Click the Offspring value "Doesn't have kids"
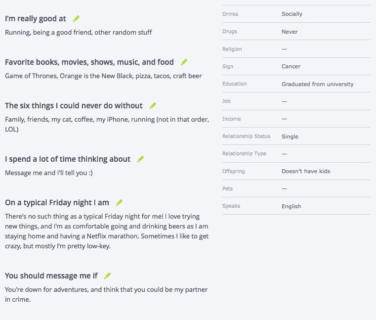376x320 pixels. (306, 171)
